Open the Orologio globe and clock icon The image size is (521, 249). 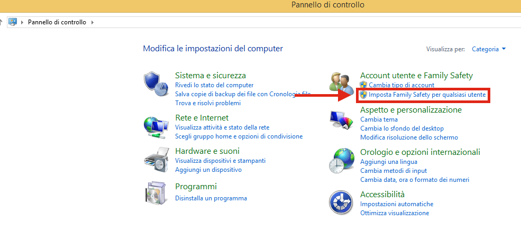[x=342, y=161]
